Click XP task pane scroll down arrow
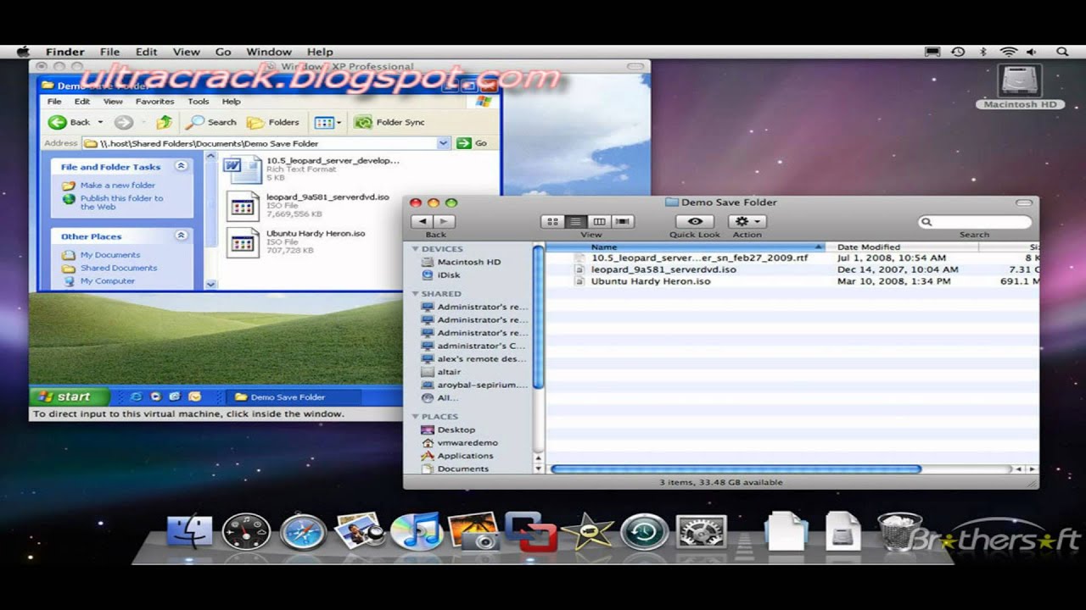 [210, 285]
